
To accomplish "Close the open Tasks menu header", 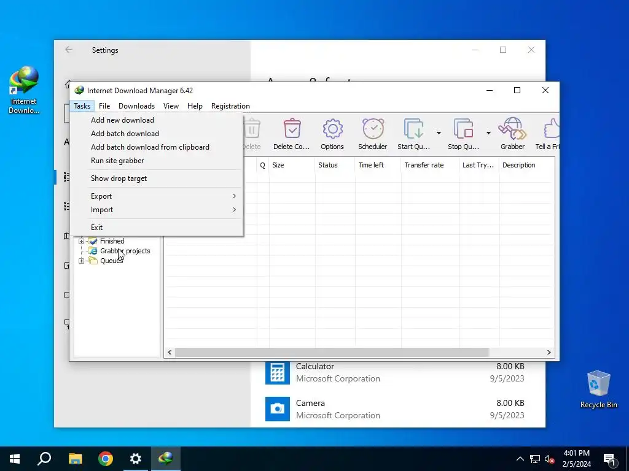I will pyautogui.click(x=82, y=106).
